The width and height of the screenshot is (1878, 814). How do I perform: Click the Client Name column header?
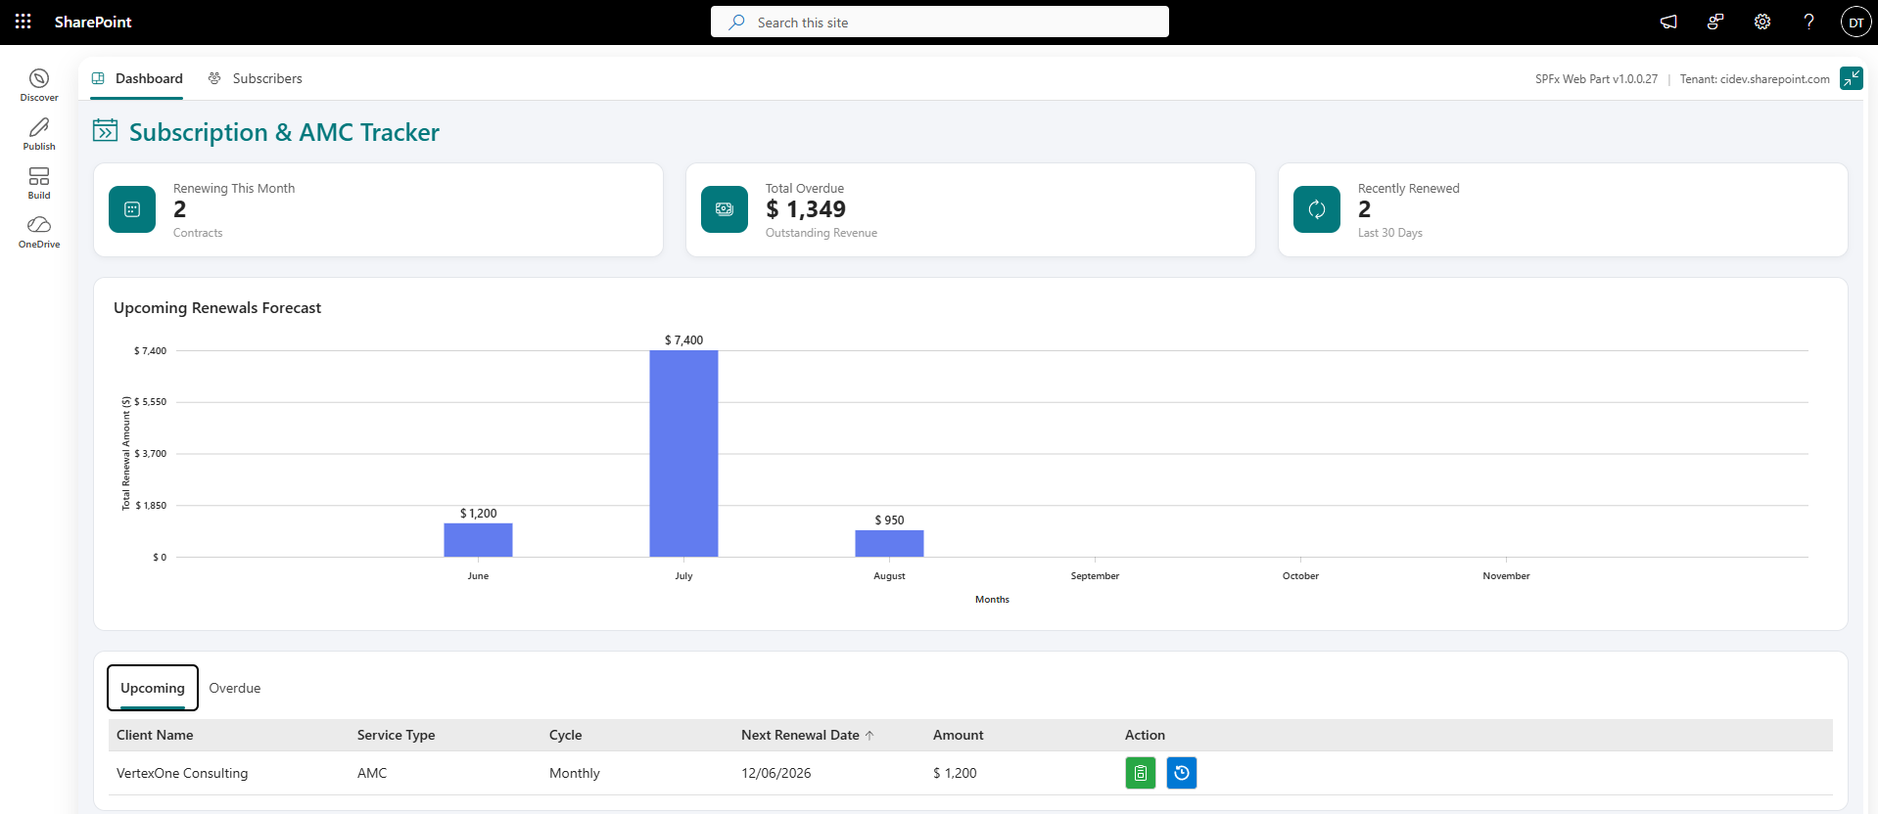pyautogui.click(x=155, y=735)
